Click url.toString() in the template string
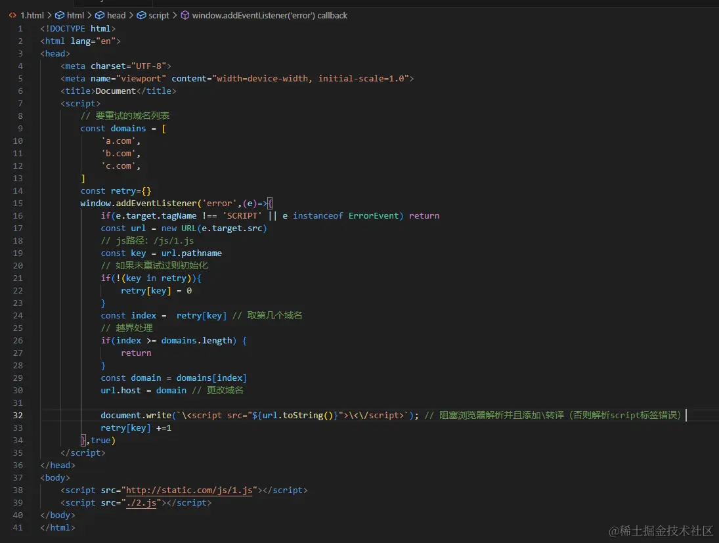This screenshot has height=543, width=719. pos(297,416)
